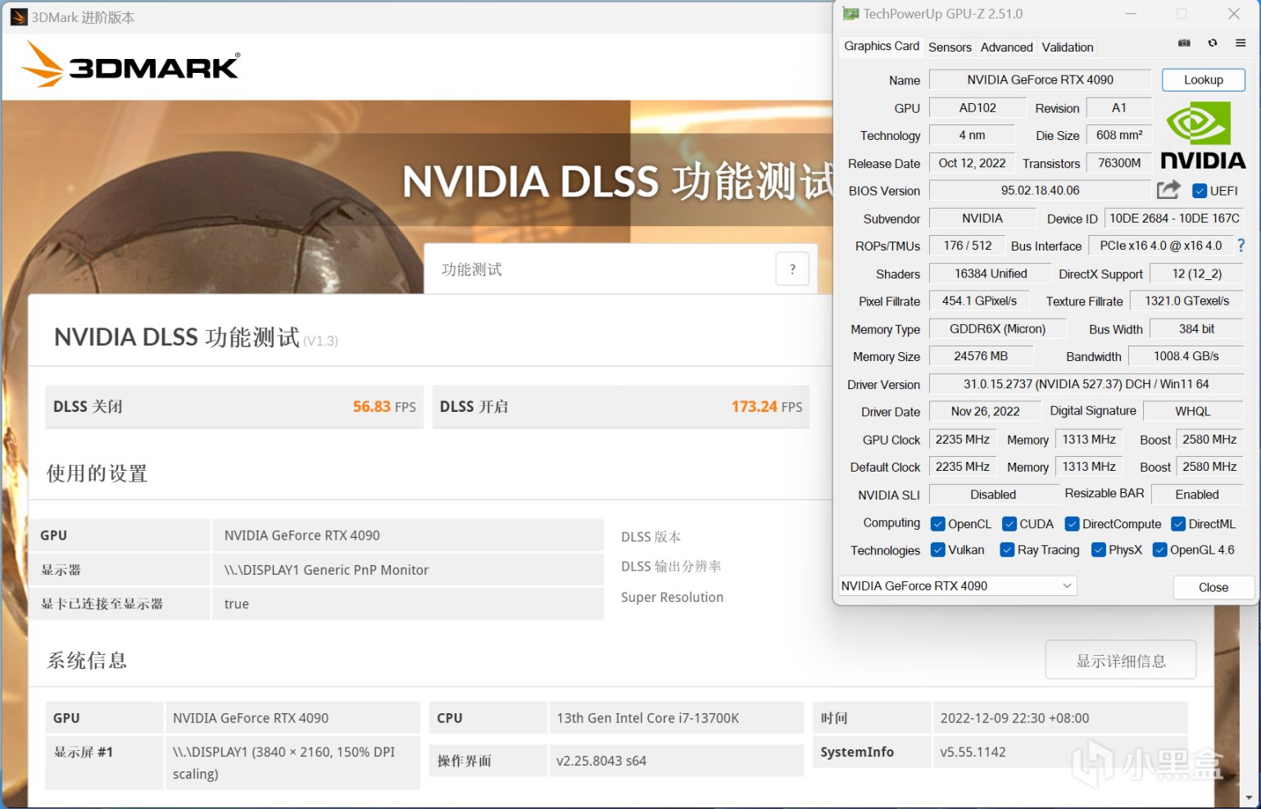Screen dimensions: 1261x809
Task: Click the Default Clock 2235 MHz field
Action: pyautogui.click(x=963, y=467)
